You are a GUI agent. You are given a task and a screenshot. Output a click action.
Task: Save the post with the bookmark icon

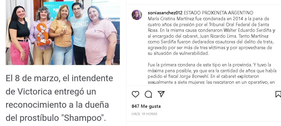point(278,94)
